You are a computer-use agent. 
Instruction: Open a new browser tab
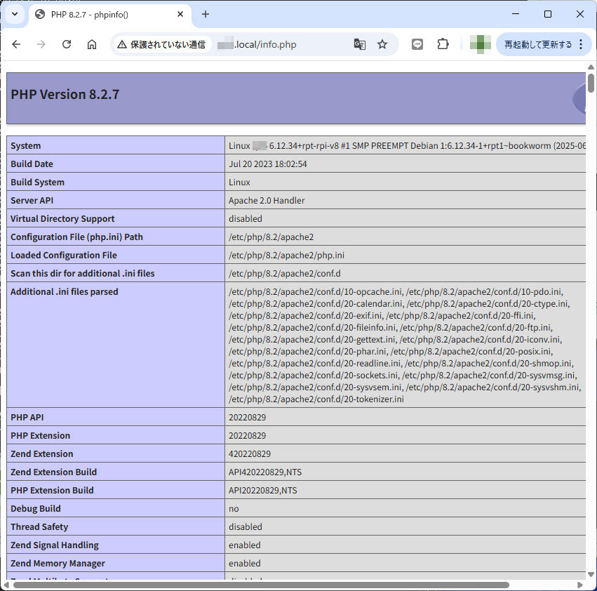(x=206, y=14)
